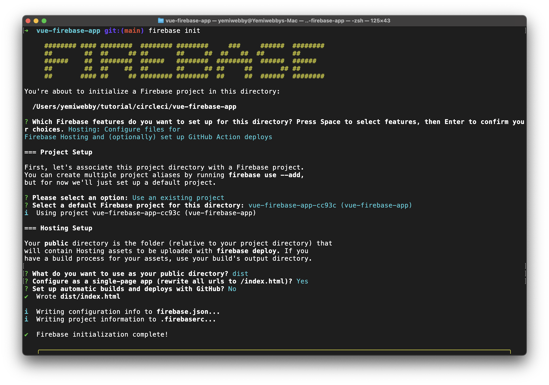Select the Yes answer for single-page app
This screenshot has width=549, height=385.
tap(302, 281)
